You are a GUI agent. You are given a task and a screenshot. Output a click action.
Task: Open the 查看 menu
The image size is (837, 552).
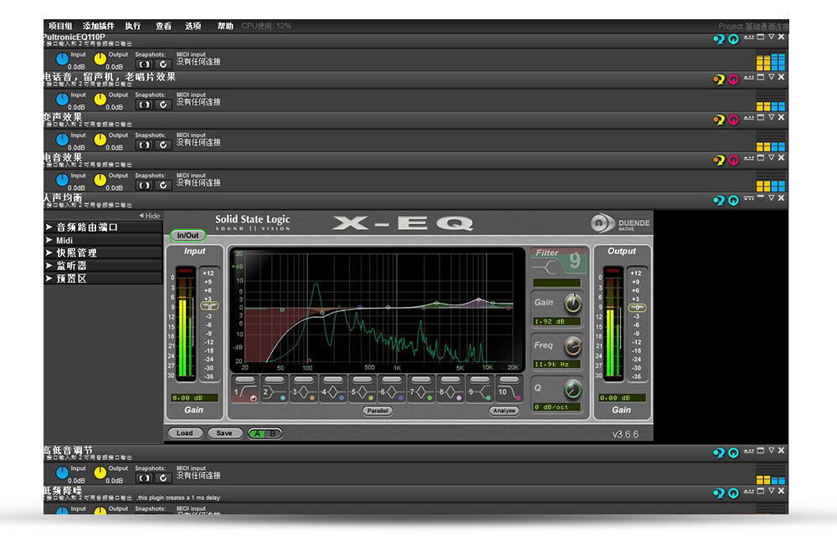(163, 26)
